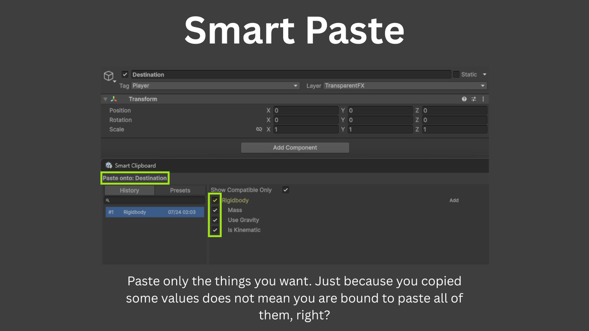This screenshot has height=331, width=589.
Task: Enable the Static checkbox
Action: [456, 75]
